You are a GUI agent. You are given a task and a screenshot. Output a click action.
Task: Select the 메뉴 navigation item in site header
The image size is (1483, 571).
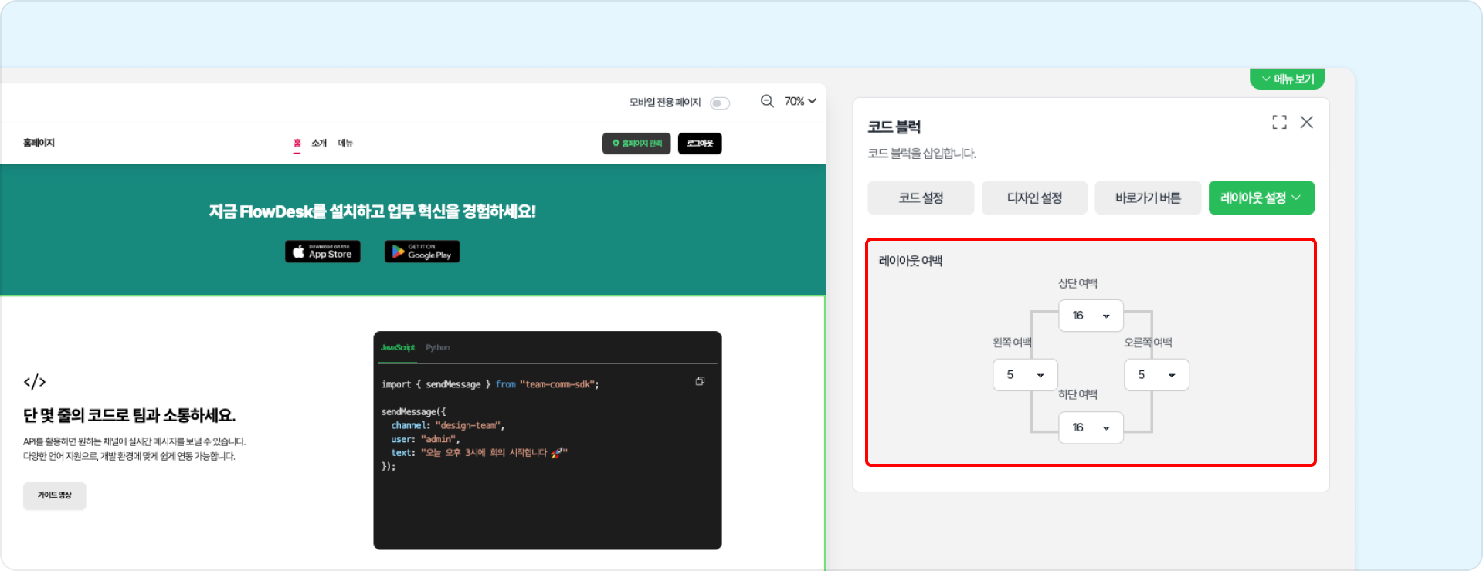[345, 144]
